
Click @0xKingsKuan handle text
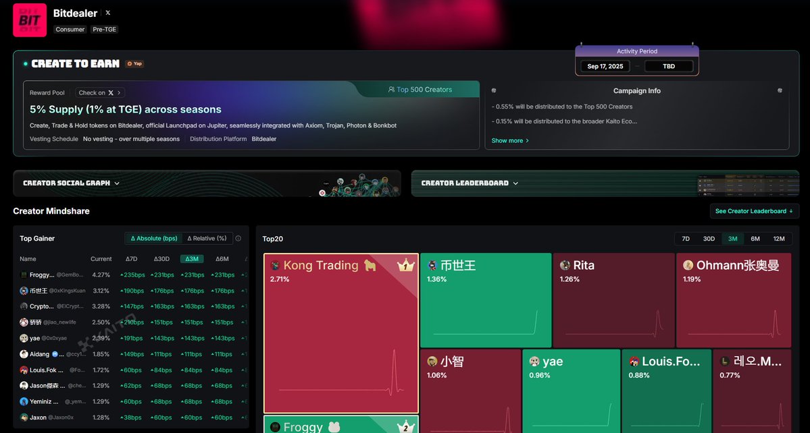pos(67,291)
